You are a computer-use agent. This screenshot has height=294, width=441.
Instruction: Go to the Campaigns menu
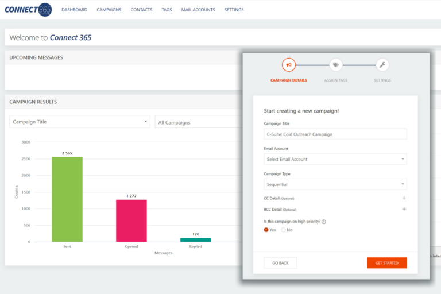pos(109,10)
